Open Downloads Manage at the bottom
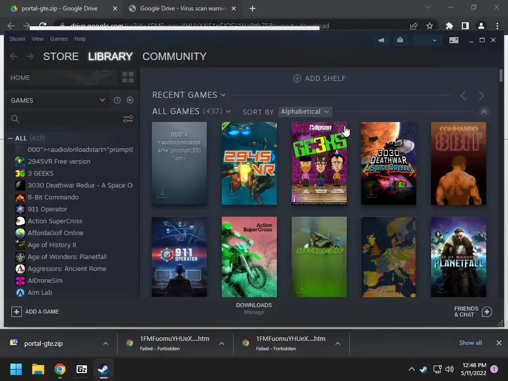This screenshot has width=508, height=381. 254,309
